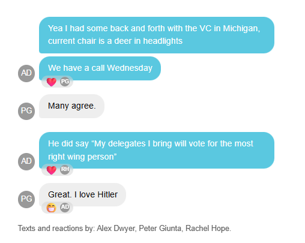
Task: Click the AD reactor badge beside the grinning emoji
Action: (65, 207)
